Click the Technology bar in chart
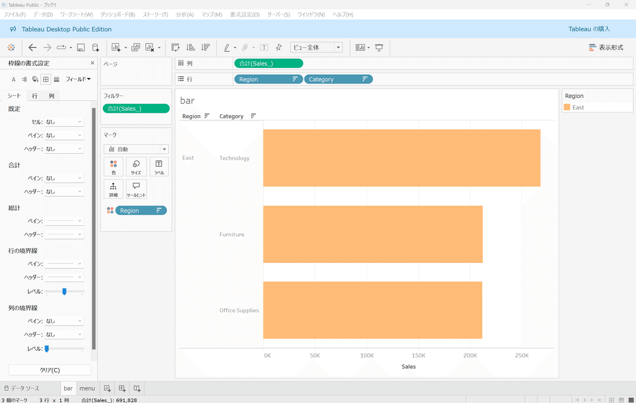636x403 pixels. tap(402, 158)
